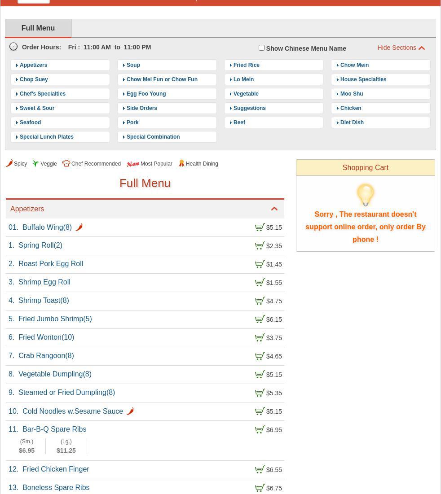Click cart icon for Fried Chicken Finger

tap(260, 470)
